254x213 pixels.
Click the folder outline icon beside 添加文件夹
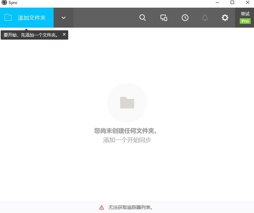pyautogui.click(x=8, y=18)
